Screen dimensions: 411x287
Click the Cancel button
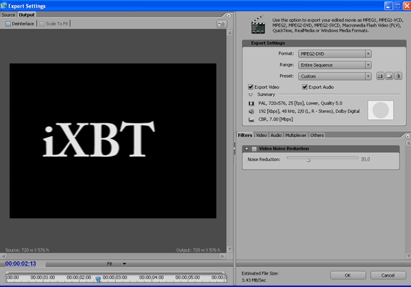tap(386, 275)
